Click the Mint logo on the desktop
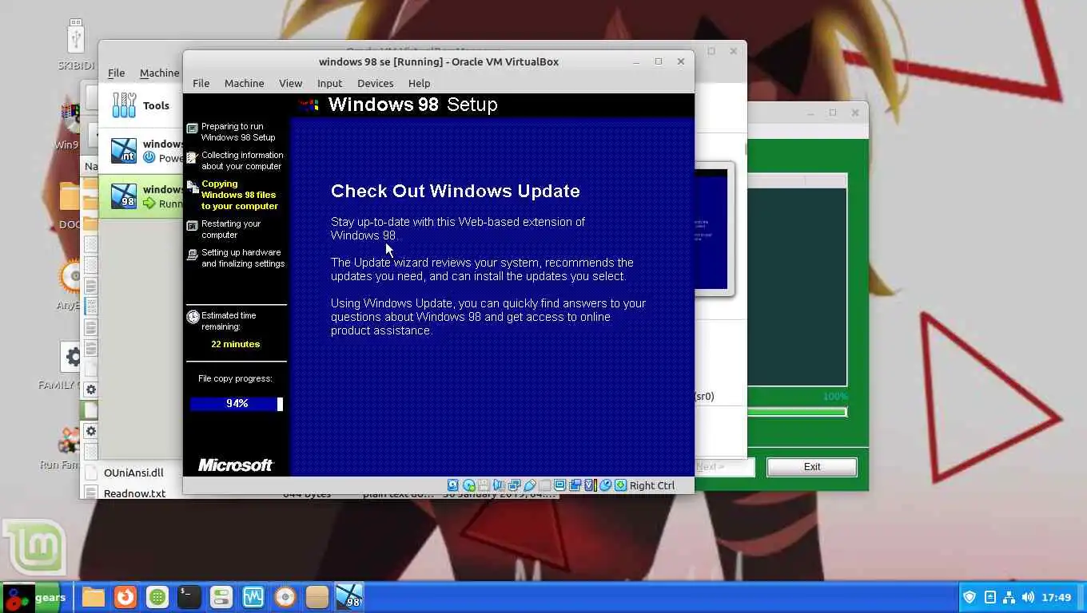 tap(34, 548)
